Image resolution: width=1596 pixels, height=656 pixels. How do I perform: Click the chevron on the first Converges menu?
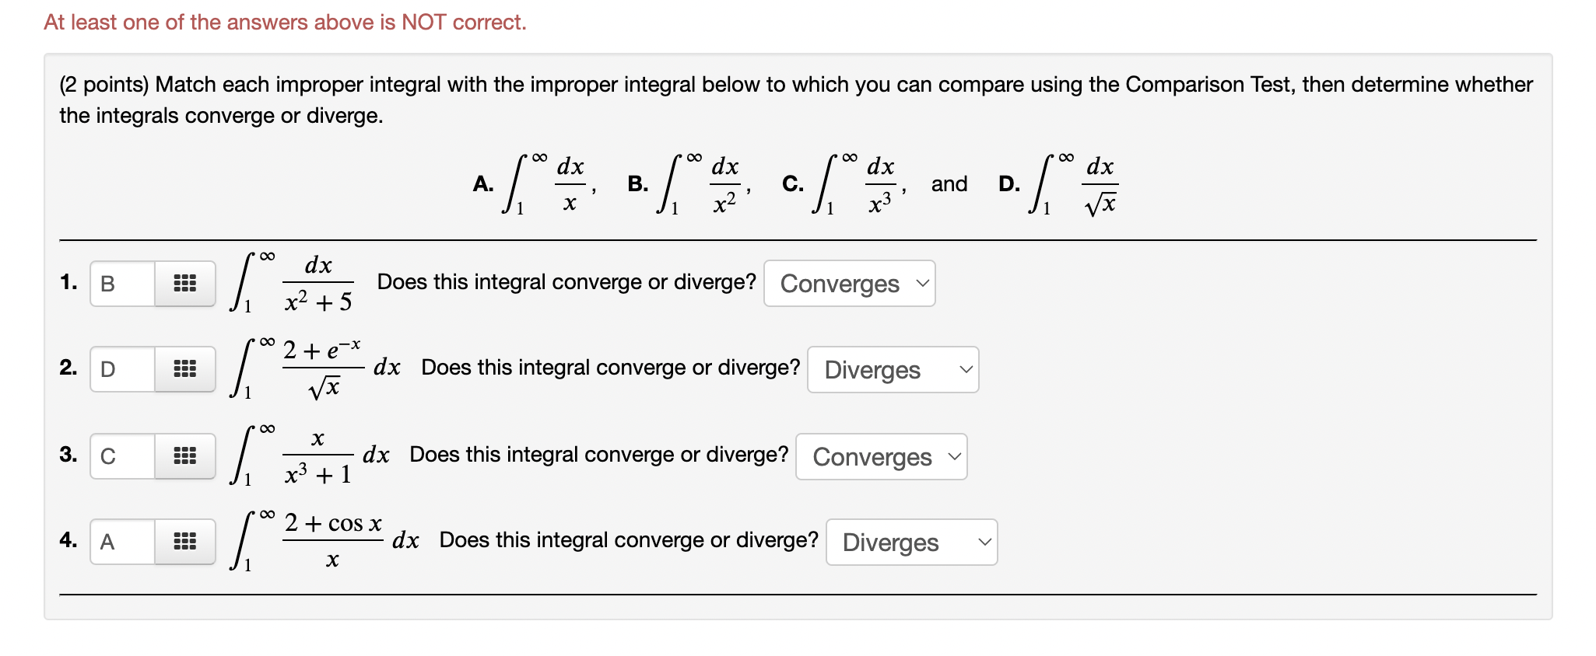[922, 284]
